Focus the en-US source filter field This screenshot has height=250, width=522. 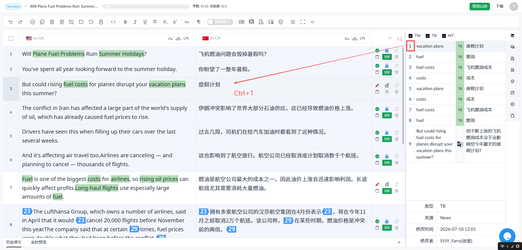[x=107, y=38]
